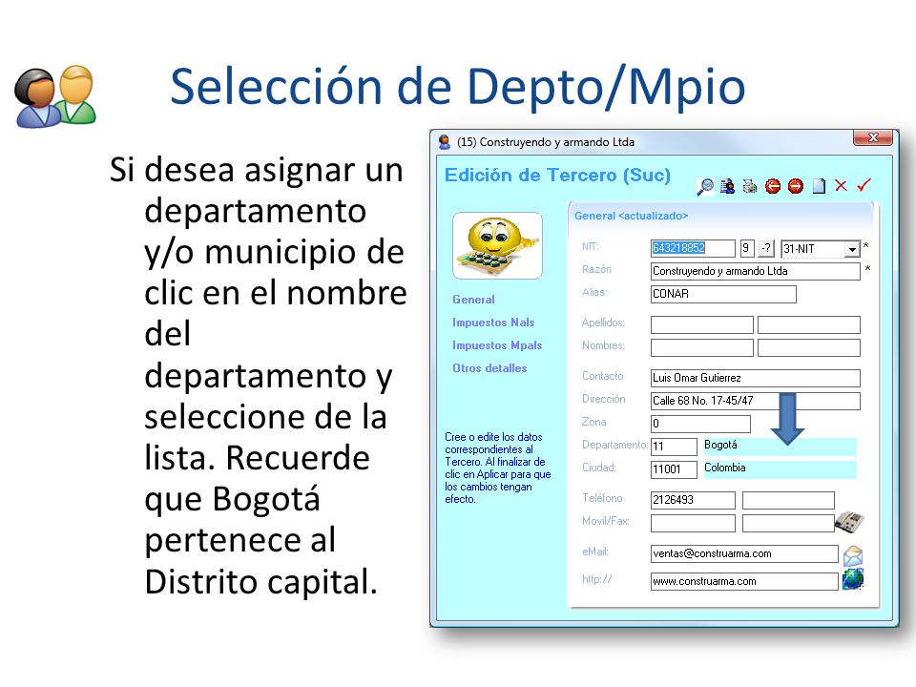This screenshot has height=687, width=916.
Task: Click the globe icon next to http field
Action: [853, 579]
